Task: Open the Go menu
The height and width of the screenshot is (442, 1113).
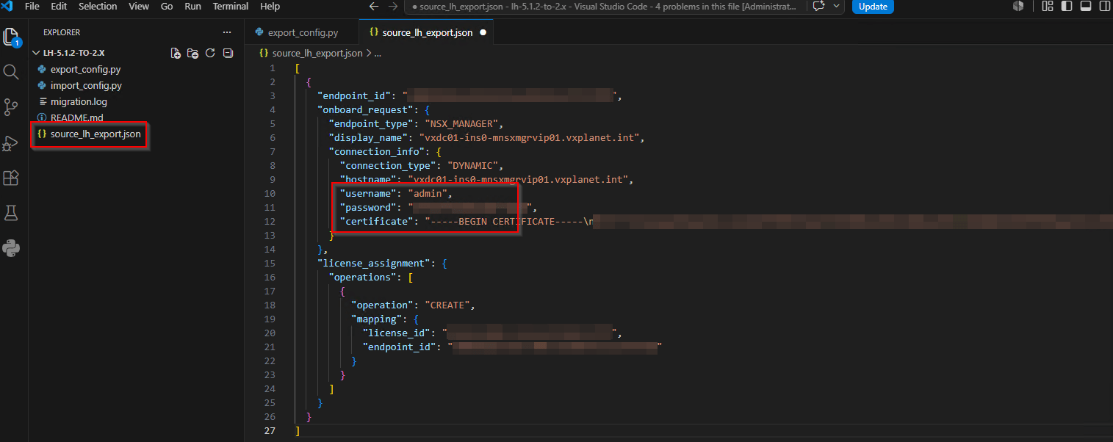Action: tap(167, 7)
